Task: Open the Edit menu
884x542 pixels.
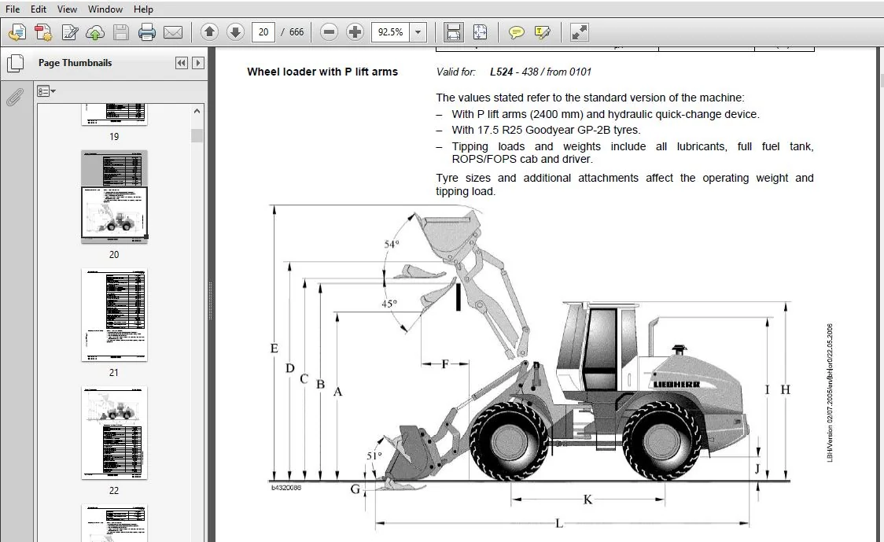Action: (x=39, y=9)
